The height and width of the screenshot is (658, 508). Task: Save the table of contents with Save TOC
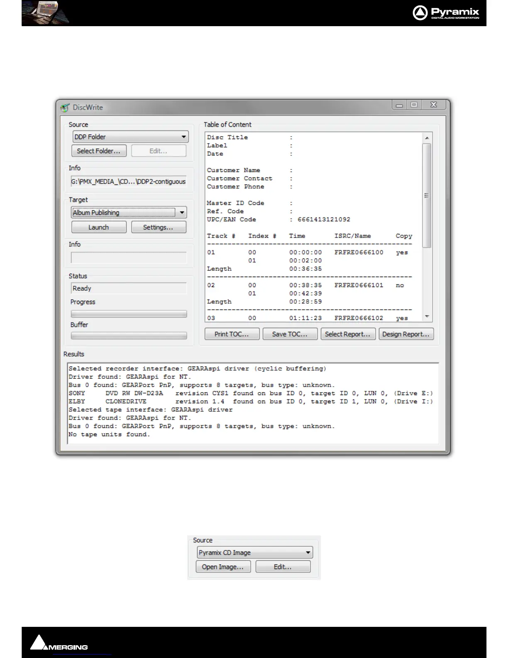point(290,334)
